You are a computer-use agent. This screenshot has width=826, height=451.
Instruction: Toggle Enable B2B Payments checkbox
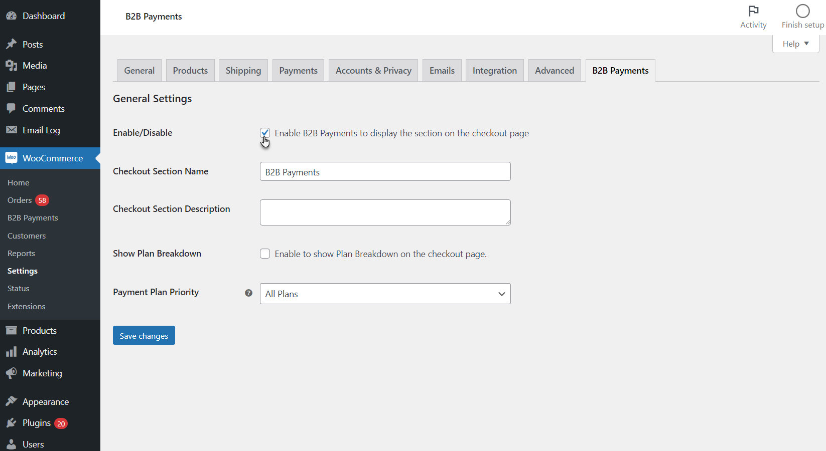(x=265, y=133)
